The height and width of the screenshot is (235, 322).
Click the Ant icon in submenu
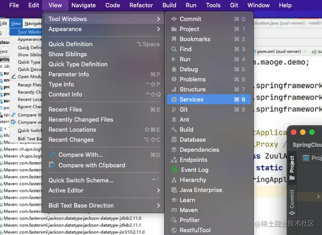point(174,119)
